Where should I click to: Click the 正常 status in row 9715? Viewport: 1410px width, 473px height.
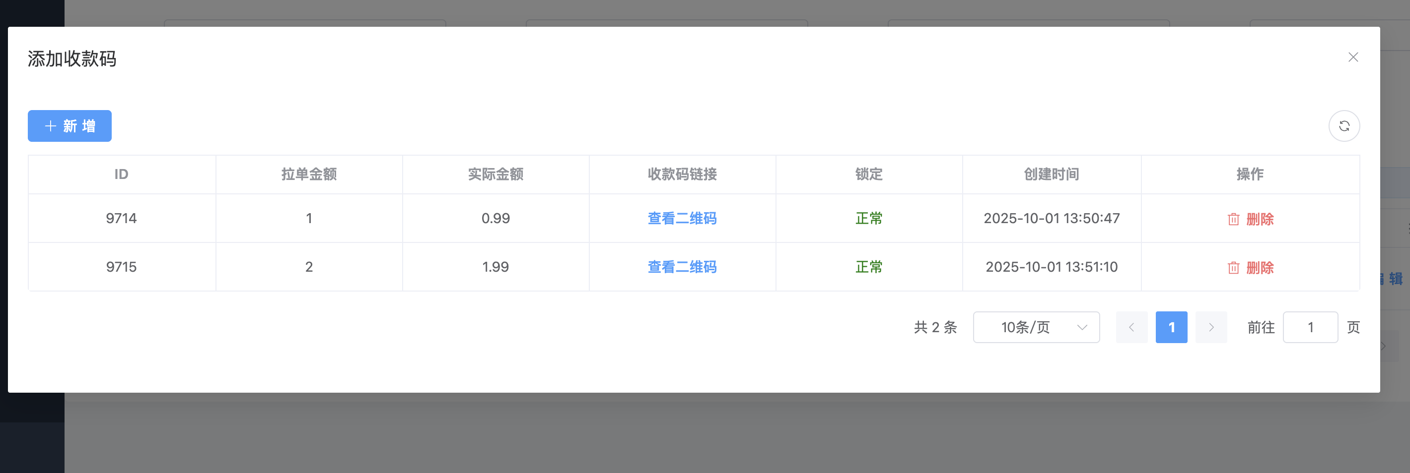869,267
